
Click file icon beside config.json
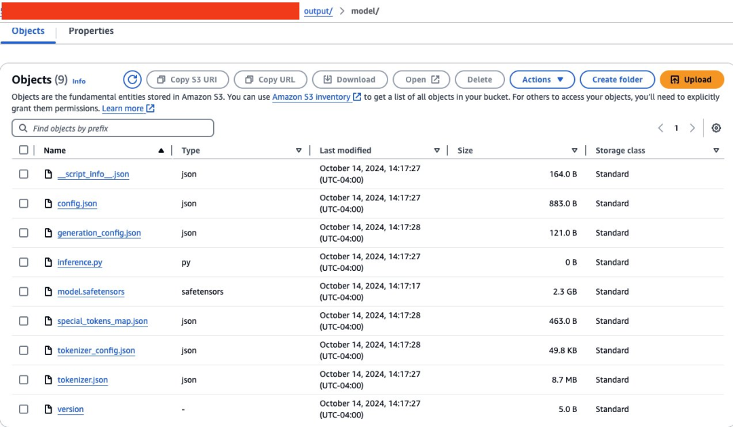click(48, 204)
